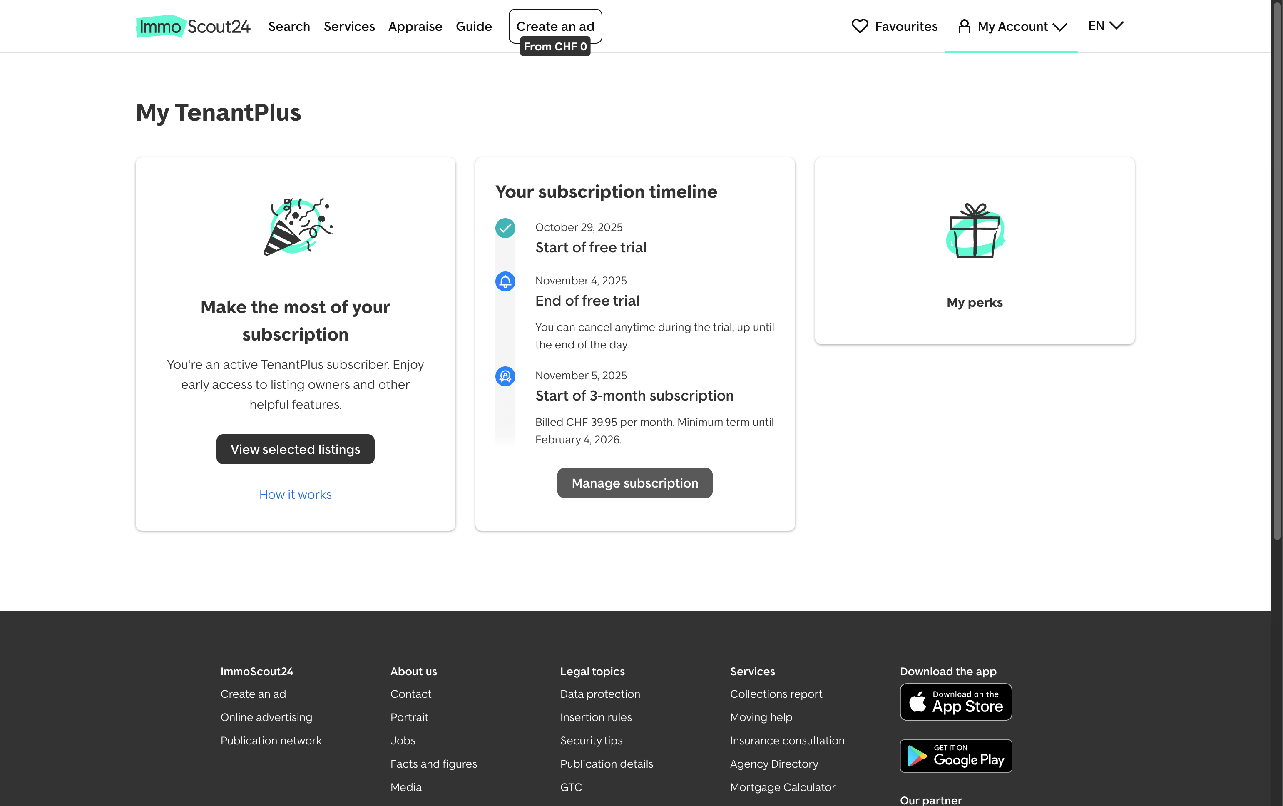This screenshot has width=1283, height=806.
Task: Click the Favourites text link
Action: click(x=906, y=26)
